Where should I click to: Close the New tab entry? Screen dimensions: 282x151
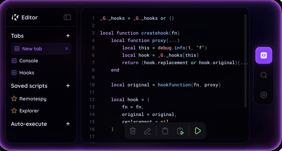pyautogui.click(x=67, y=49)
